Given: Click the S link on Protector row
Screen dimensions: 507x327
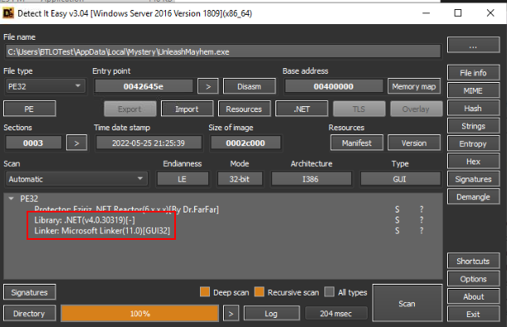Looking at the screenshot, I should pyautogui.click(x=397, y=210).
